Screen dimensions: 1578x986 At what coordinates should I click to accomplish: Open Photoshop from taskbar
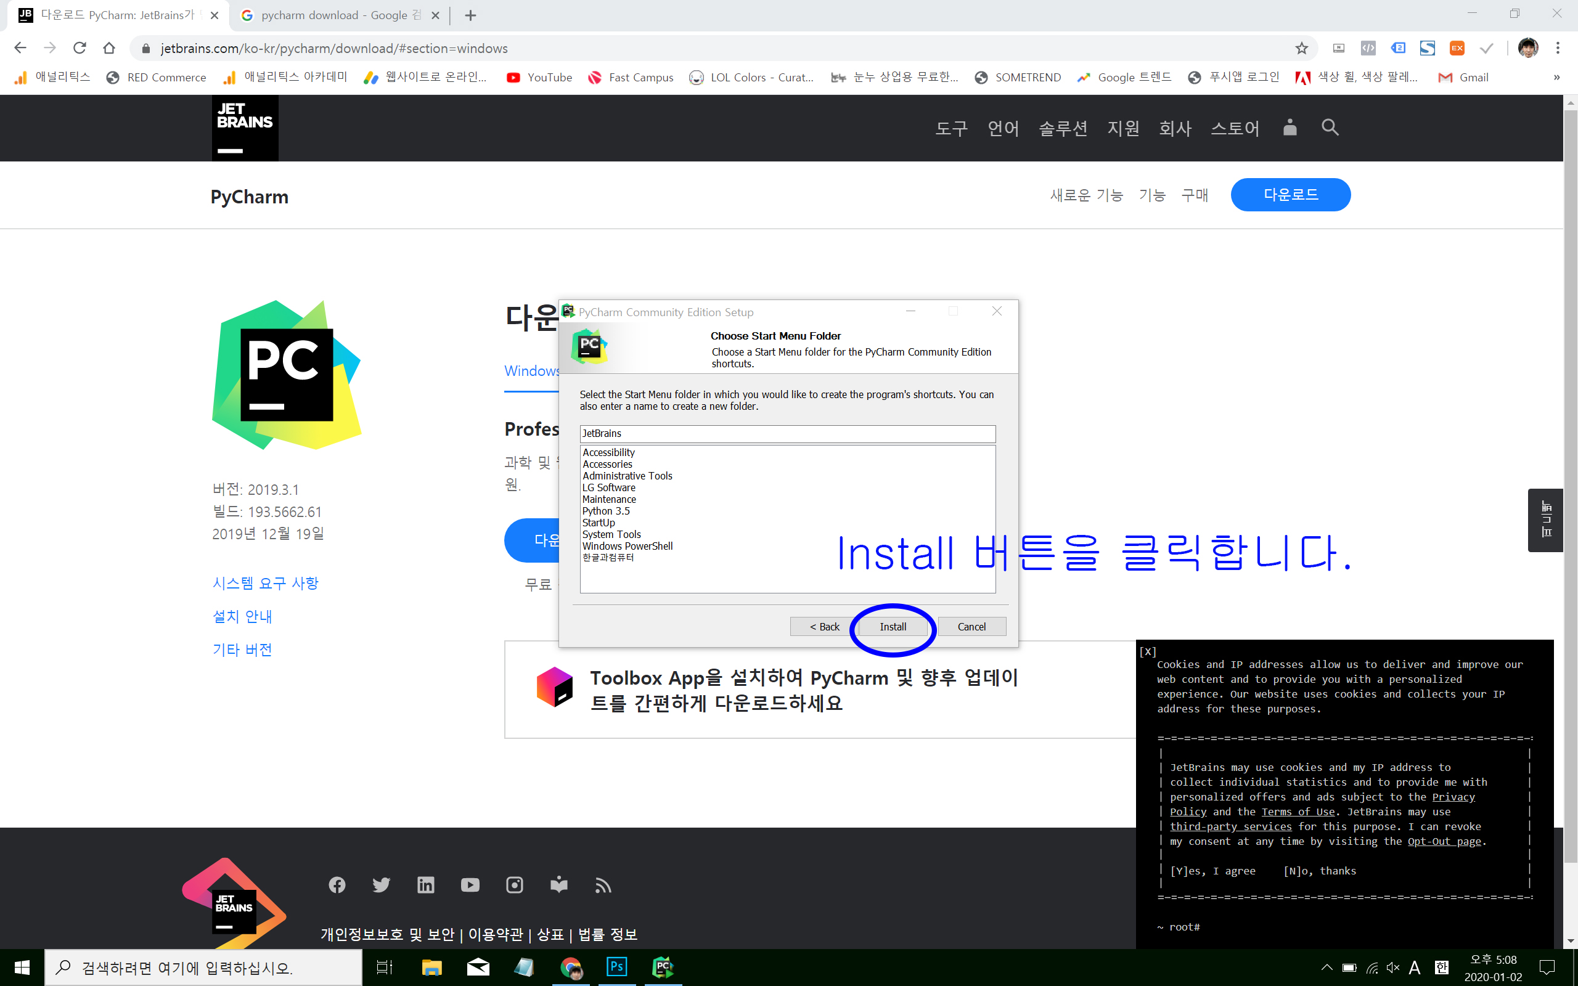[x=616, y=967]
